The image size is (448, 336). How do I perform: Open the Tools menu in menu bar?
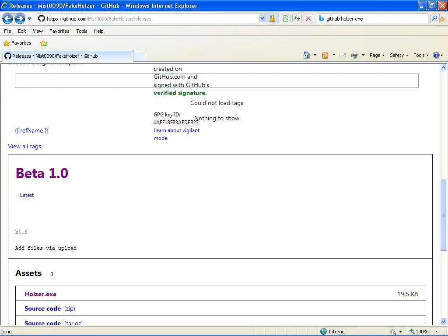[82, 31]
